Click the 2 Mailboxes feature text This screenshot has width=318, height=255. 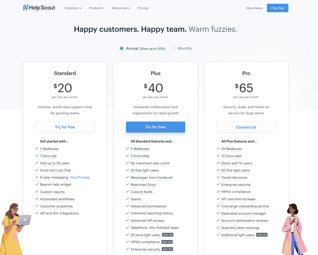tap(49, 149)
